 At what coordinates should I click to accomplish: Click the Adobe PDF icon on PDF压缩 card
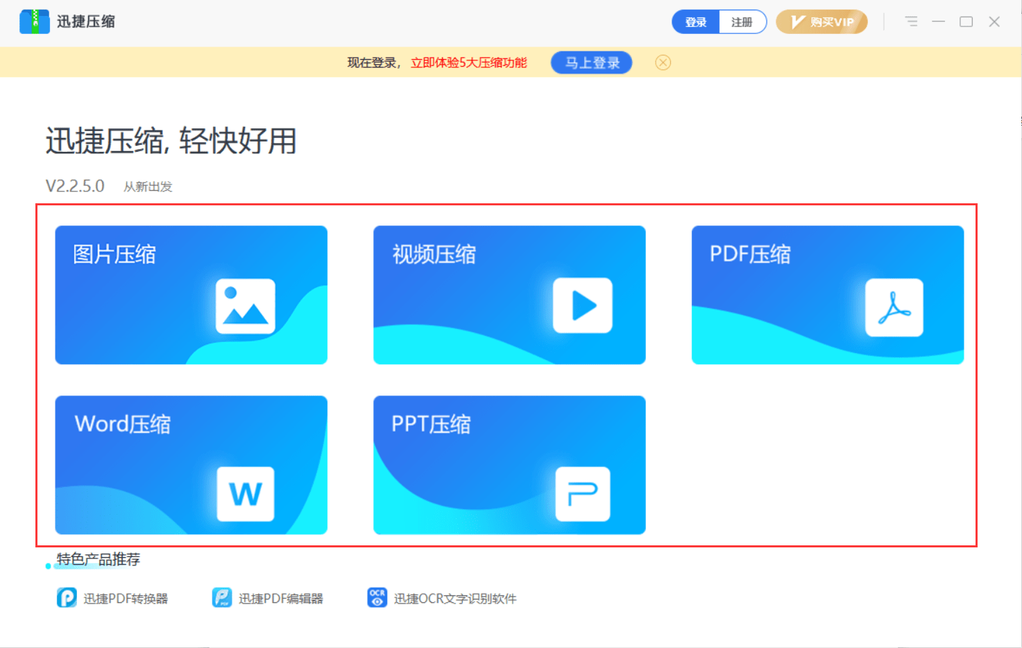(895, 307)
